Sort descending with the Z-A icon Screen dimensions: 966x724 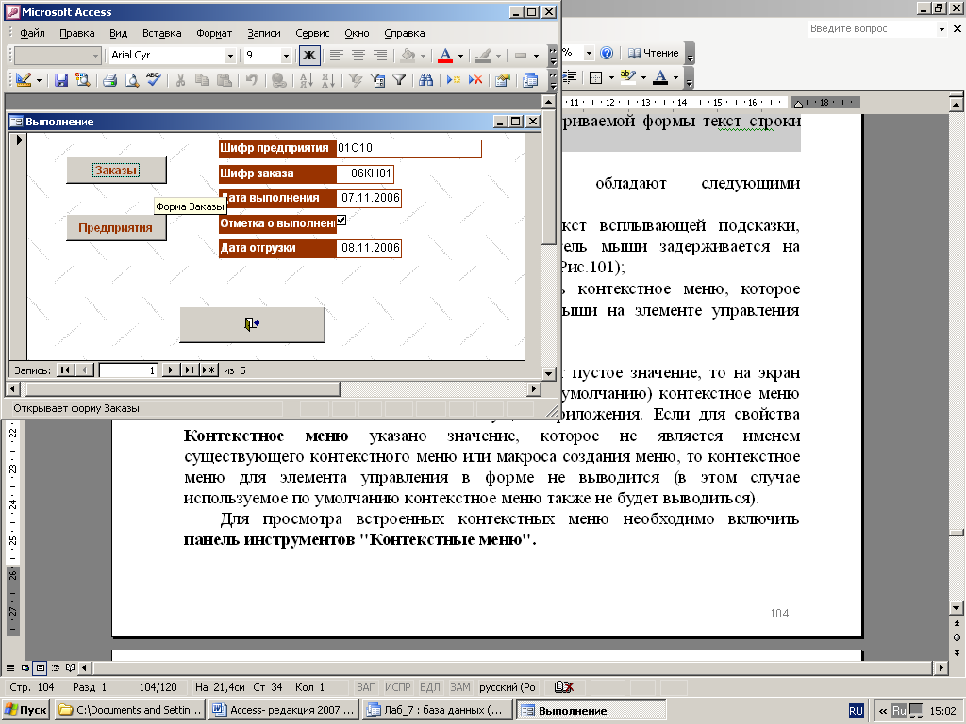pyautogui.click(x=327, y=79)
